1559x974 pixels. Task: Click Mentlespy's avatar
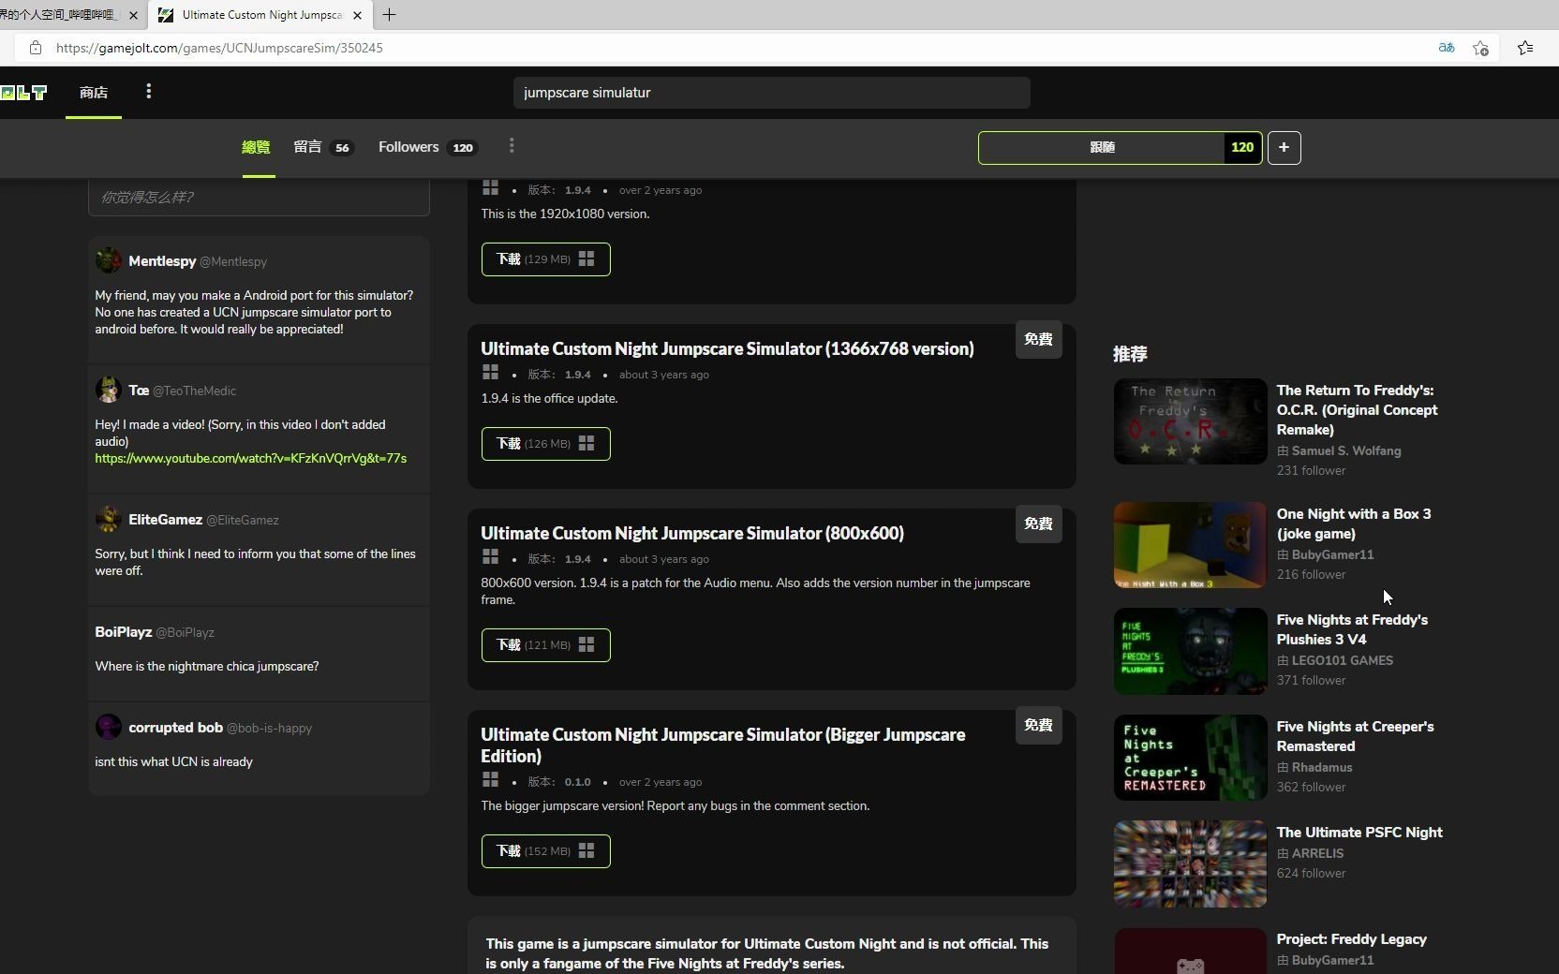pos(109,260)
